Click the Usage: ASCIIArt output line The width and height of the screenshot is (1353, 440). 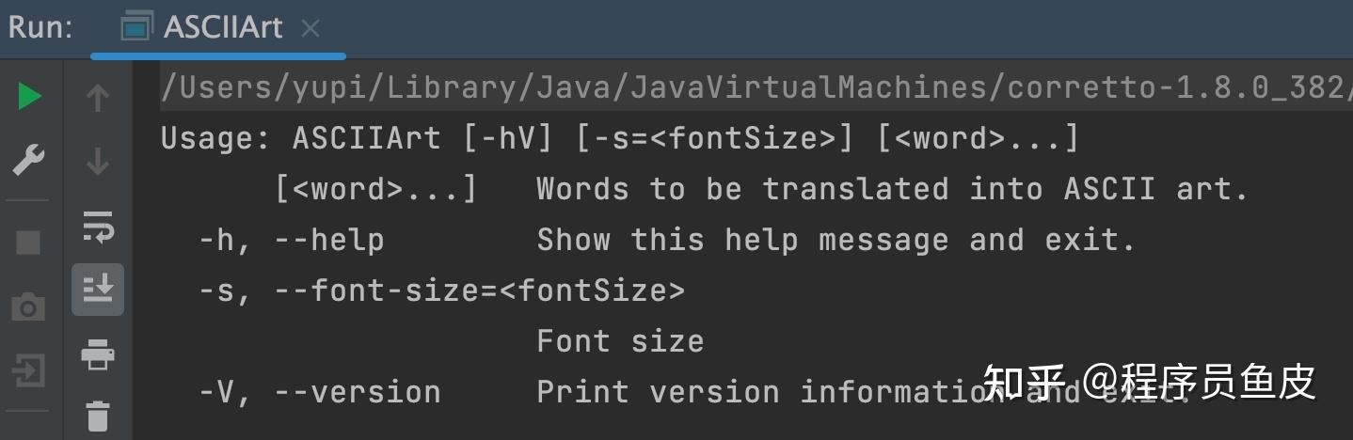(x=620, y=138)
